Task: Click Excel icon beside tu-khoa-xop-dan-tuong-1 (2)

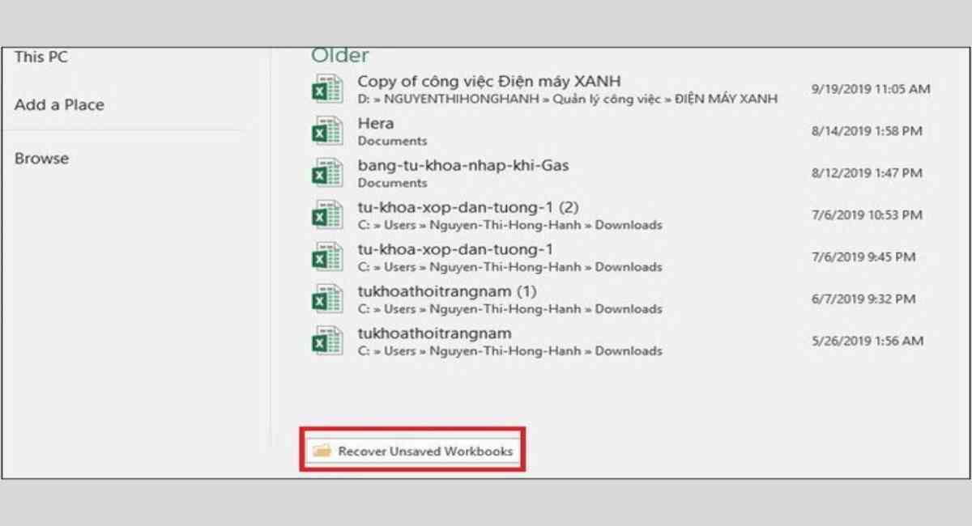Action: [327, 214]
